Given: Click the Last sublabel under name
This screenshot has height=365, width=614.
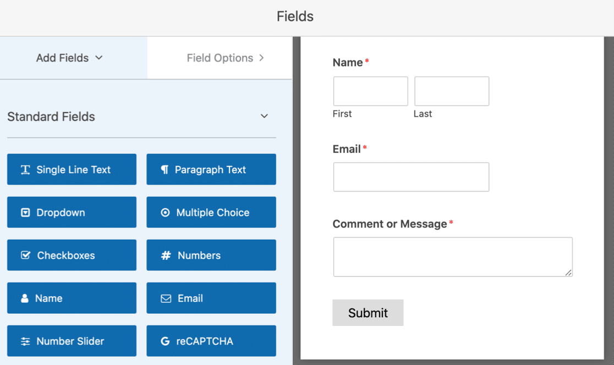Looking at the screenshot, I should pyautogui.click(x=423, y=114).
